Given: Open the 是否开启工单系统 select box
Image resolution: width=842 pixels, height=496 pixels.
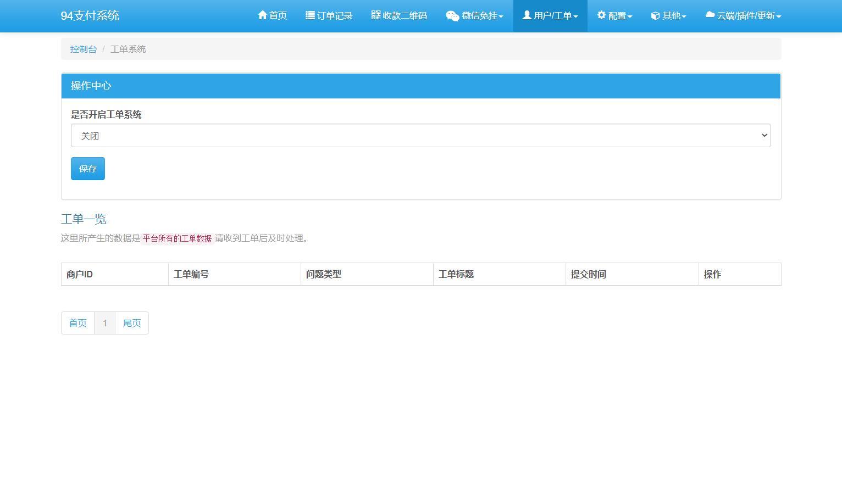Looking at the screenshot, I should pos(421,135).
